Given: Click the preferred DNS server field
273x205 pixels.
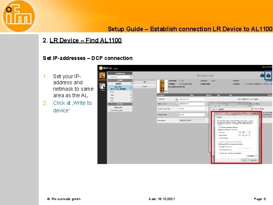Looking at the screenshot, I should tap(245, 147).
